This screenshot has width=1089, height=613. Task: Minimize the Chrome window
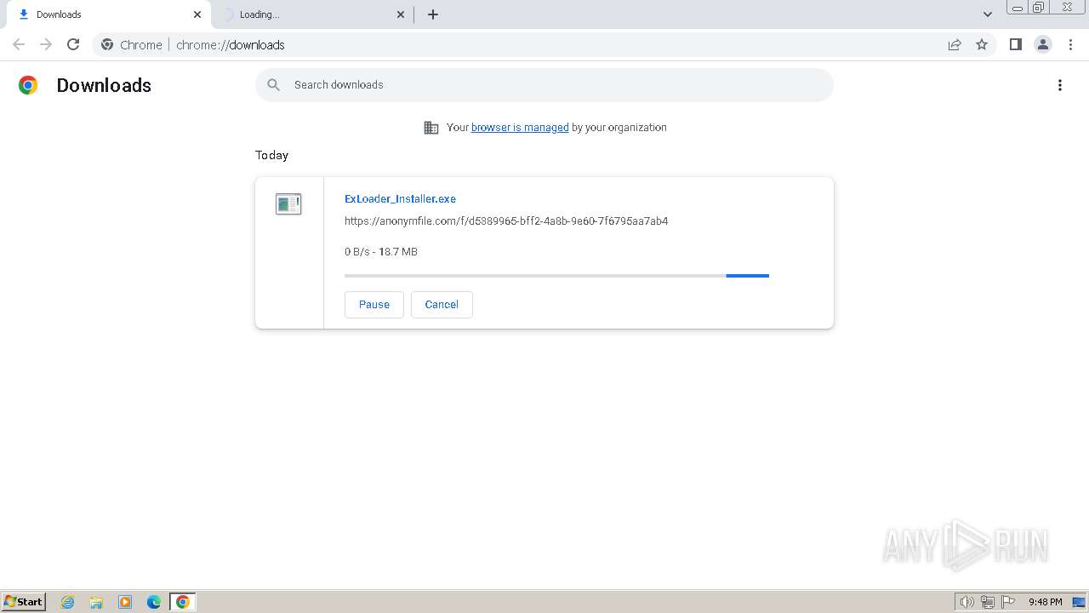(1017, 8)
